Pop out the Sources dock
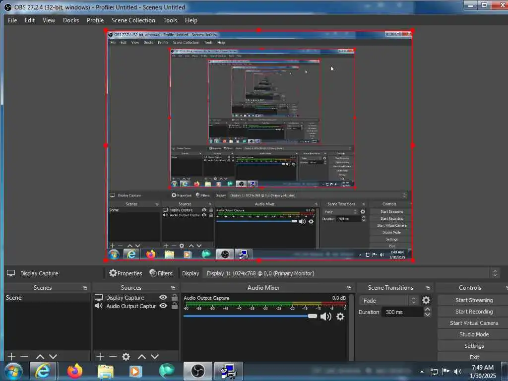The height and width of the screenshot is (381, 508). click(x=173, y=288)
